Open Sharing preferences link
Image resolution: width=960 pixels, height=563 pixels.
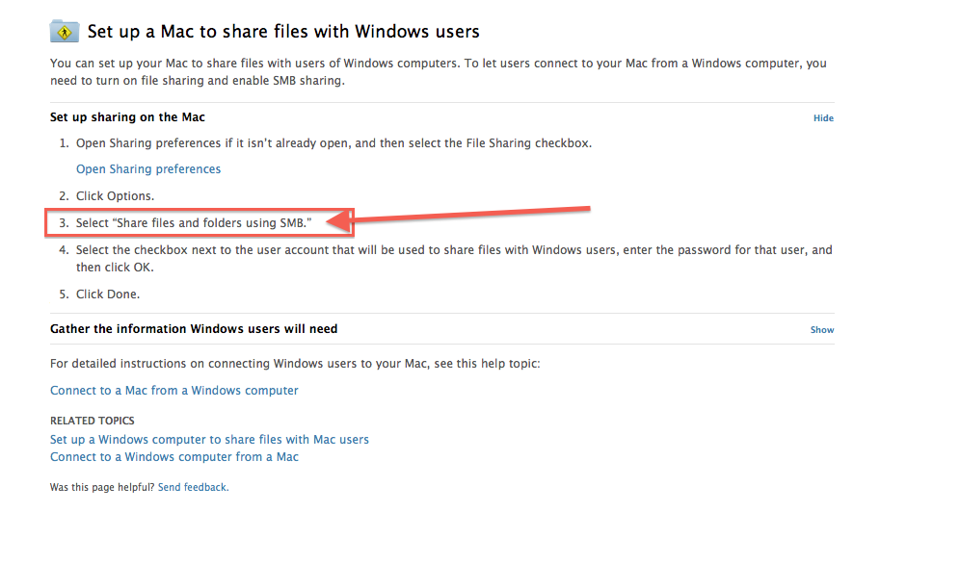148,169
